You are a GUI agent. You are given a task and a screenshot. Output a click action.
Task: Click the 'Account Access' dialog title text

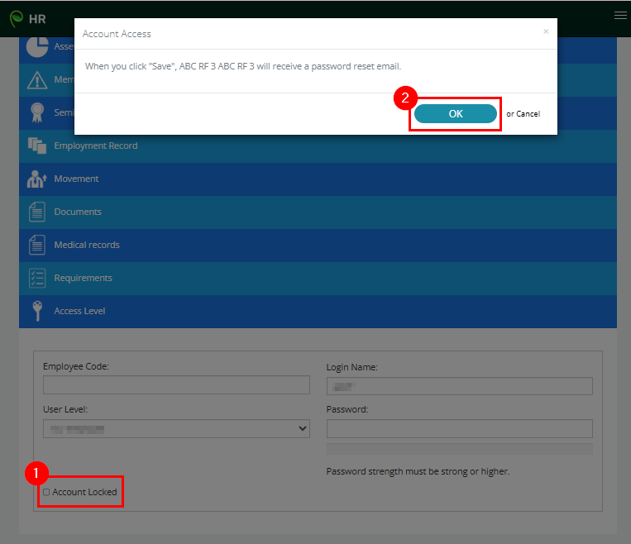coord(117,34)
